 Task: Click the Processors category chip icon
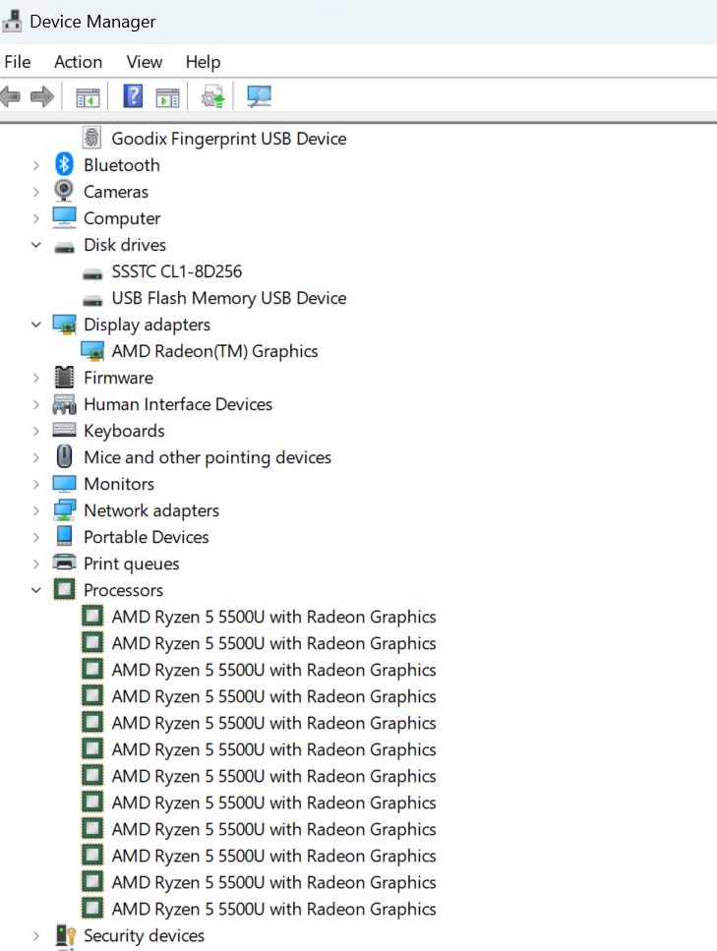point(64,589)
